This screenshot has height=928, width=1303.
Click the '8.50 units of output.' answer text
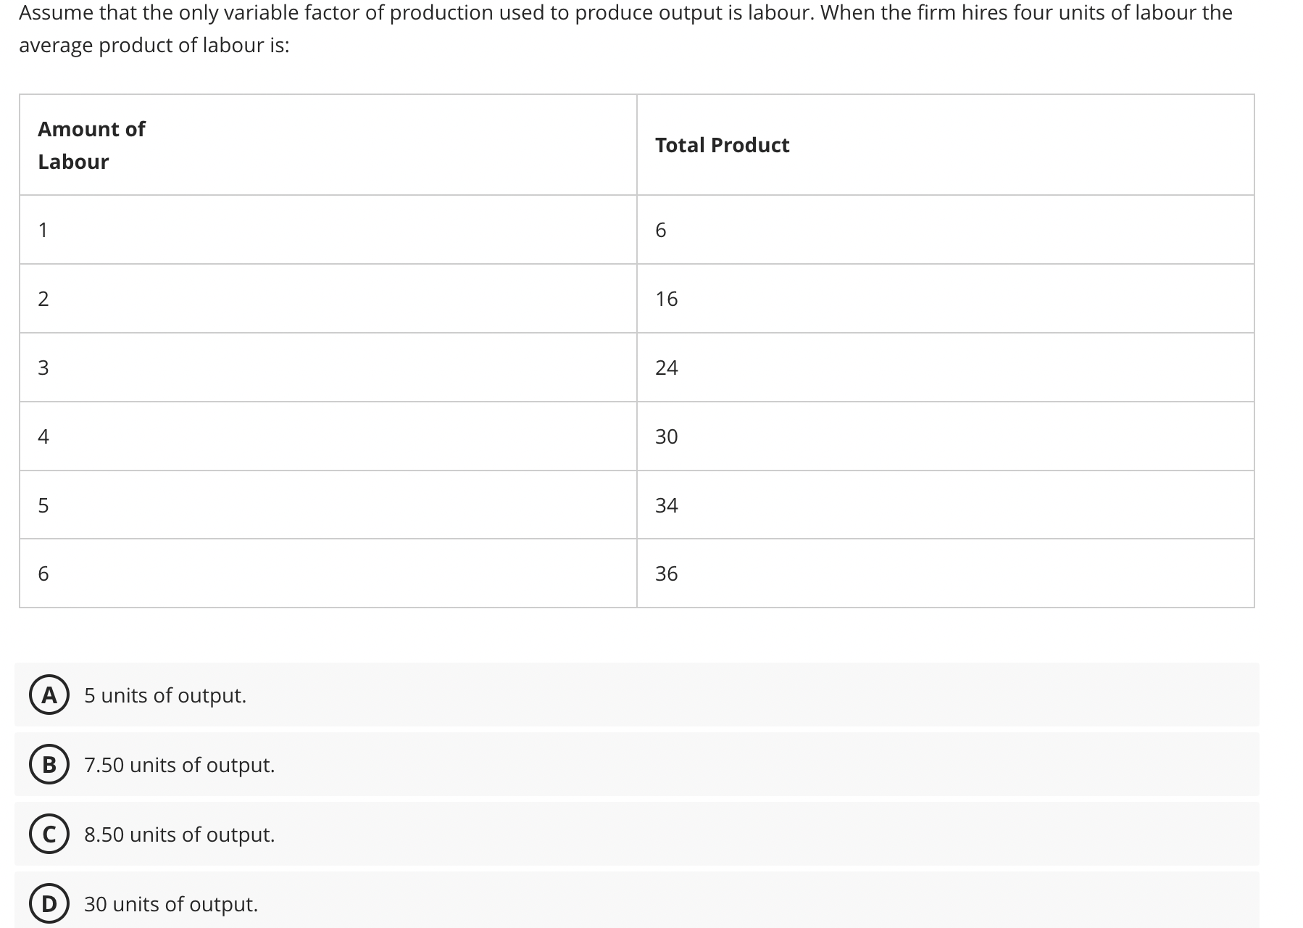pyautogui.click(x=180, y=834)
